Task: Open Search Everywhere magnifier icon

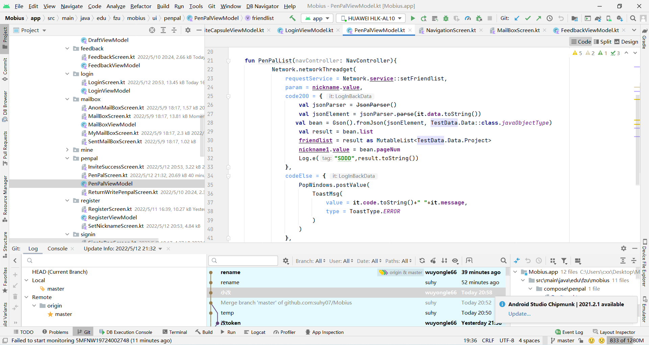Action: [633, 18]
